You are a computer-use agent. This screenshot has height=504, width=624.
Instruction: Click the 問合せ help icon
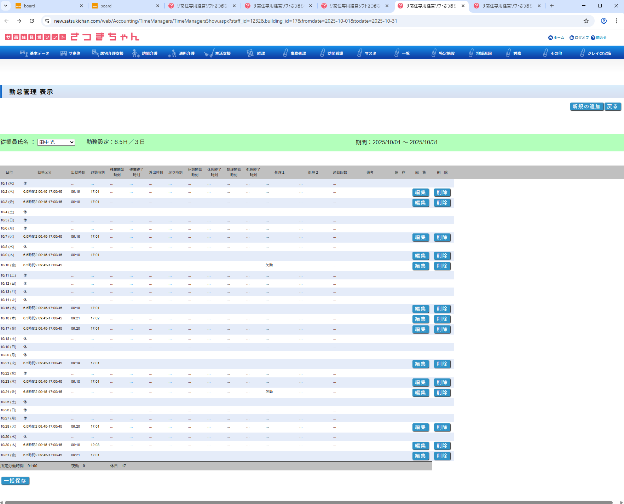pos(593,38)
